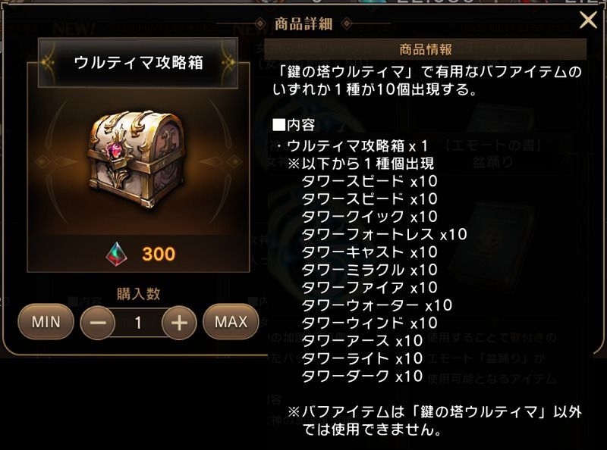Screen dimensions: 607x450
Task: Click the ウルティマ攻略箱 item name banner
Action: [138, 63]
